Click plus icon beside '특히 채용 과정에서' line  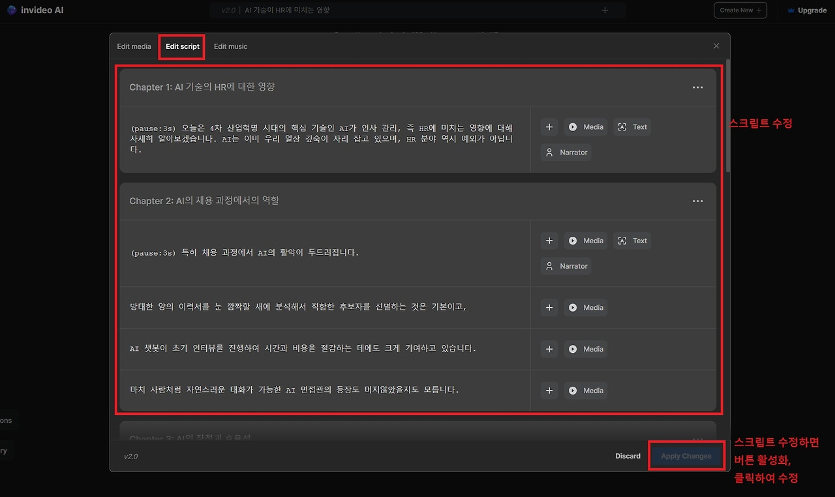coord(549,241)
